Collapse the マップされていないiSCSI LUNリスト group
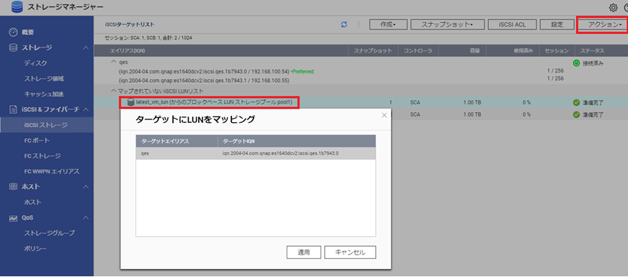 coord(114,91)
